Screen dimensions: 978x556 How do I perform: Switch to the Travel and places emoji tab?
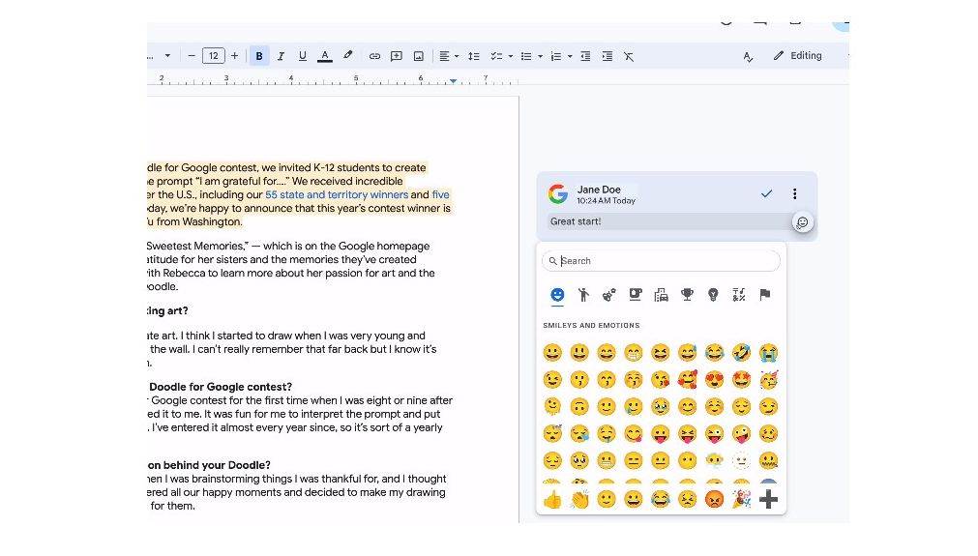point(661,294)
